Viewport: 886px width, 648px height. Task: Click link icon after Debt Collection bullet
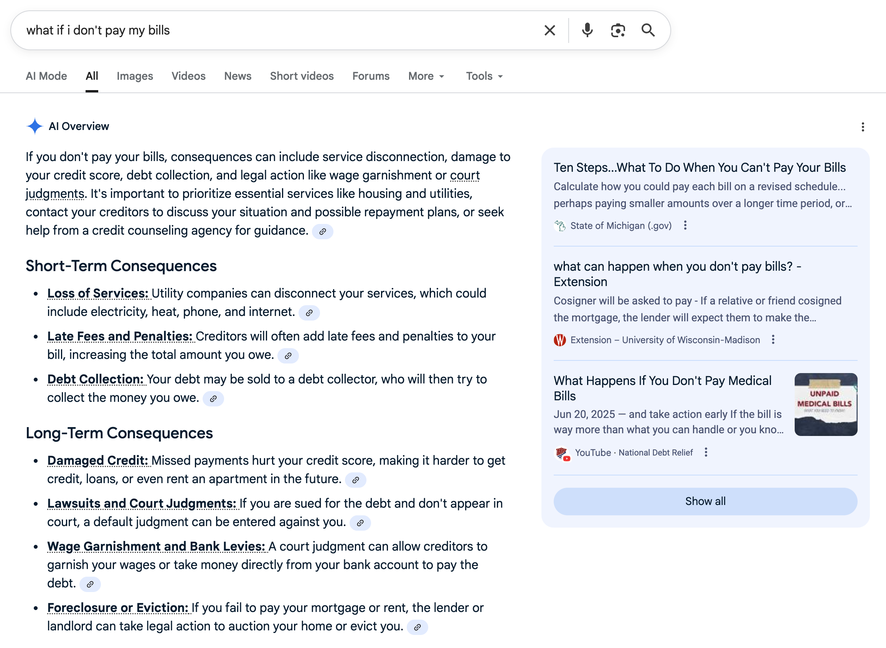(213, 399)
